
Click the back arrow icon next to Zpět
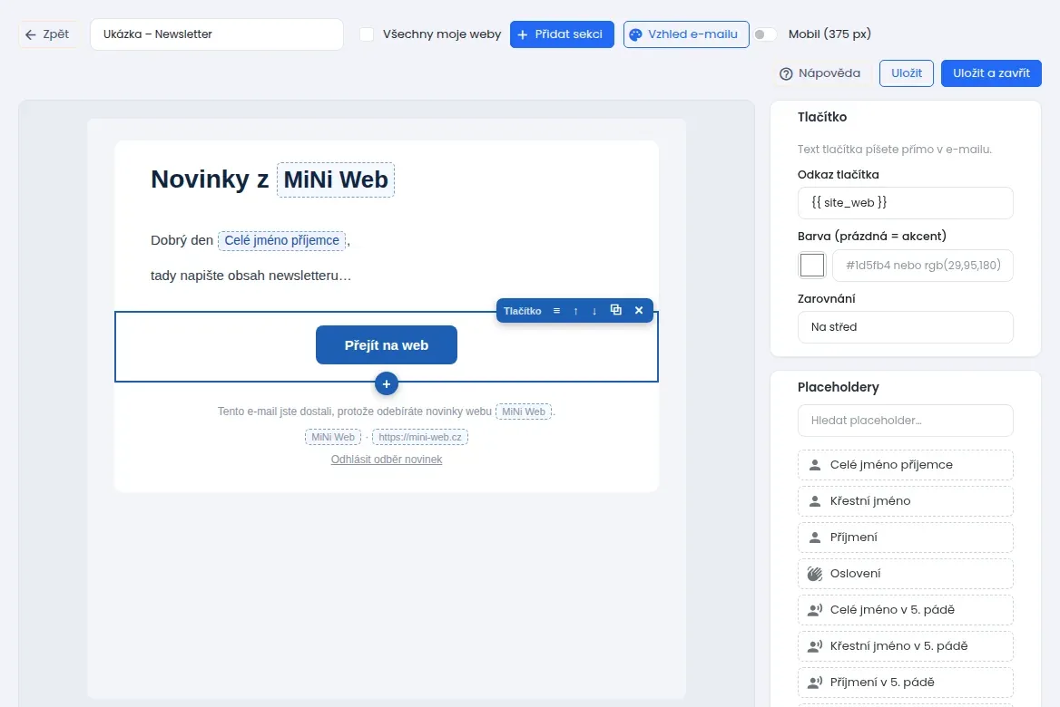(31, 34)
